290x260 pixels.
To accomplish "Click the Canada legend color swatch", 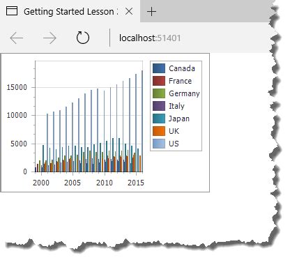I will [159, 68].
